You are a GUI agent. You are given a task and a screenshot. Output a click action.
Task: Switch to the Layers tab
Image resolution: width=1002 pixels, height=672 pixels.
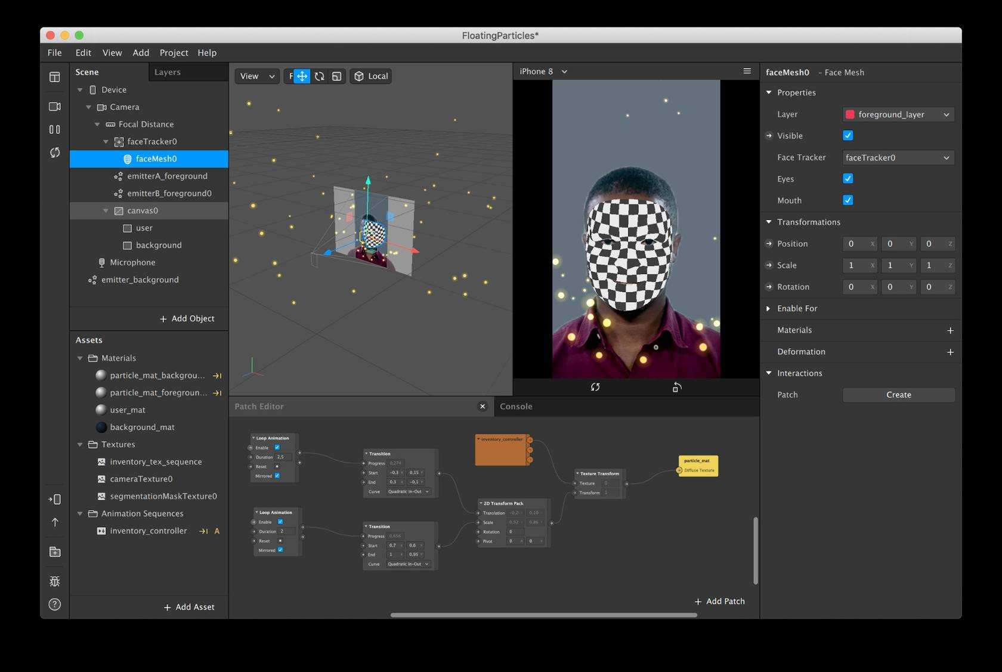(x=168, y=72)
